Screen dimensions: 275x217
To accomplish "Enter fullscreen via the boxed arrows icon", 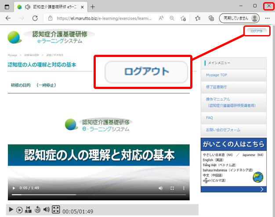I will pos(56,210).
